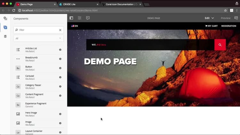Click the site information icon in address bar
Screen dimensions: 240x135
(x=20, y=11)
